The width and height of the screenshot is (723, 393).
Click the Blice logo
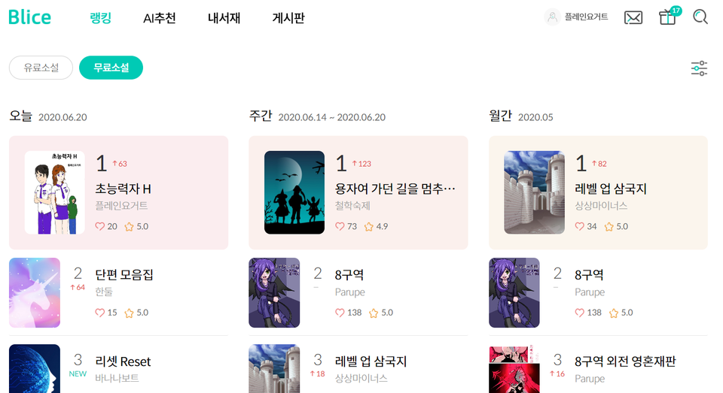tap(29, 17)
